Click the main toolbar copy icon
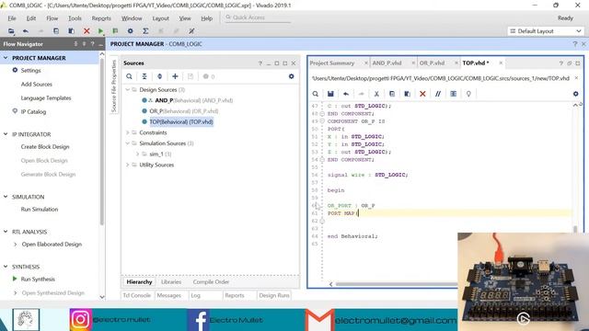Image resolution: width=589 pixels, height=331 pixels. [x=56, y=31]
